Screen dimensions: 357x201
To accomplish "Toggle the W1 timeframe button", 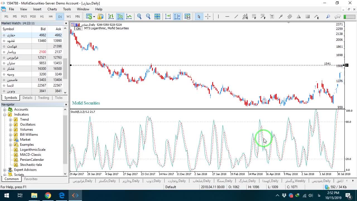I will [69, 16].
